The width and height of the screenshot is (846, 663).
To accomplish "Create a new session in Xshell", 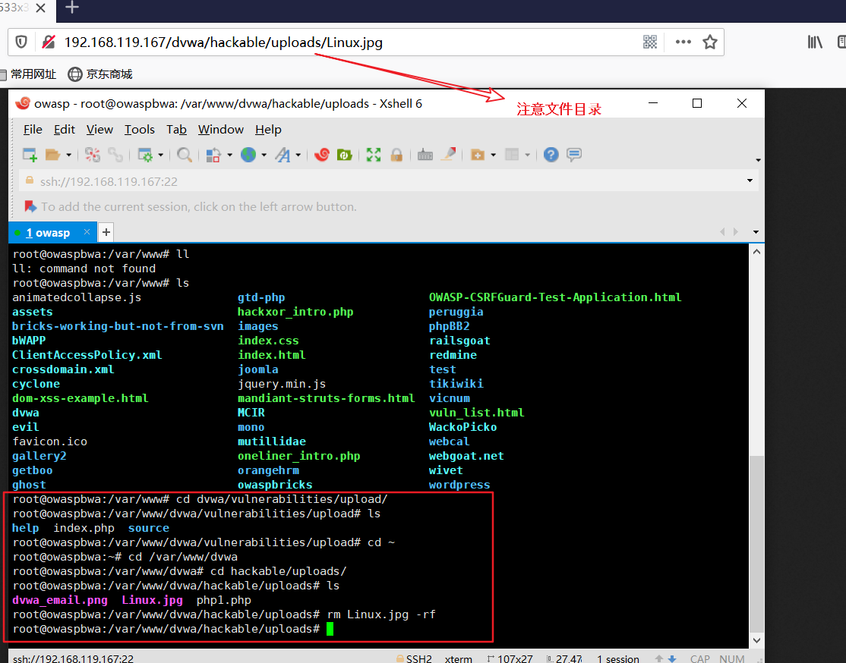I will [30, 154].
